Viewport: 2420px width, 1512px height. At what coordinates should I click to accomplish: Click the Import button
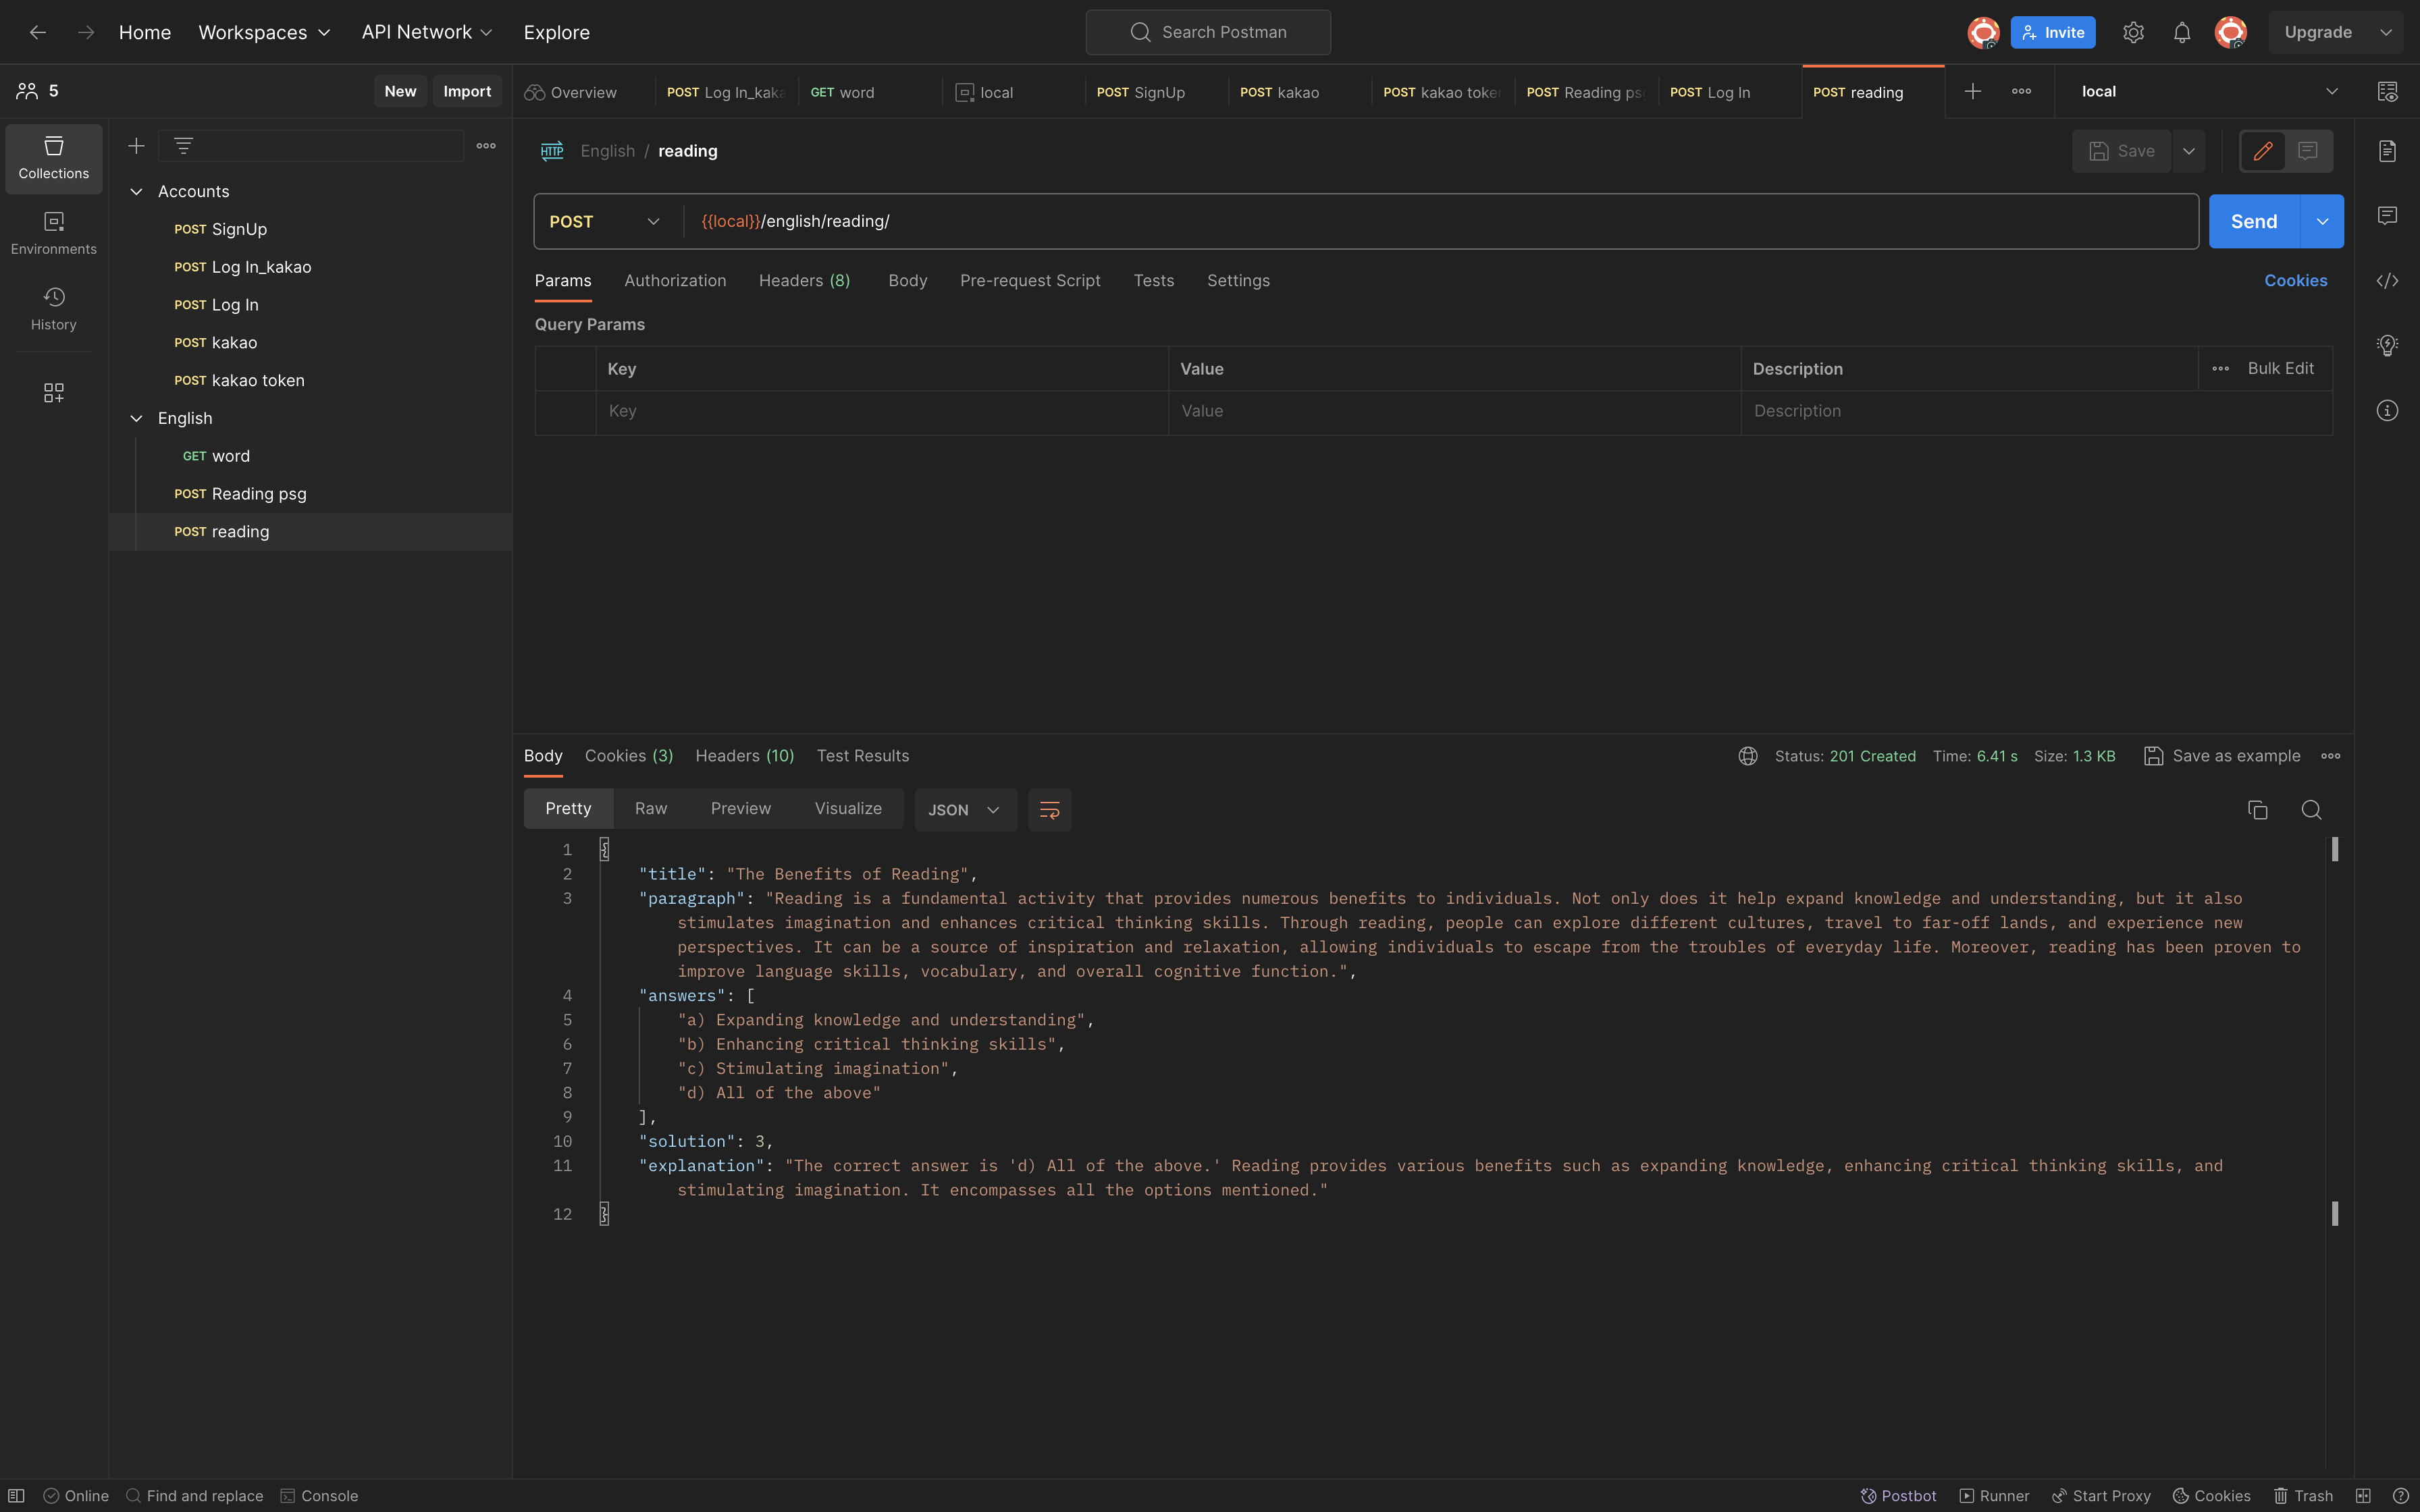[x=467, y=91]
